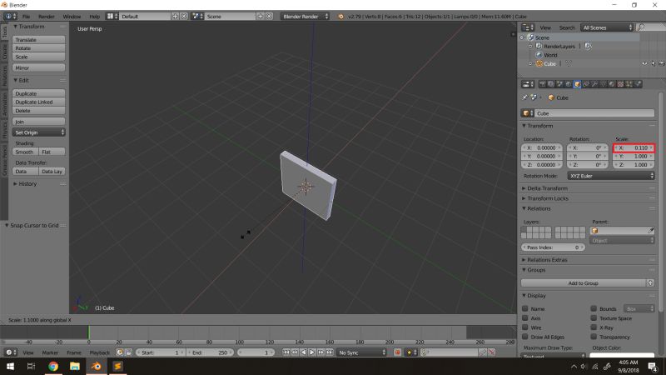Open the File menu
The height and width of the screenshot is (375, 666).
tap(26, 16)
